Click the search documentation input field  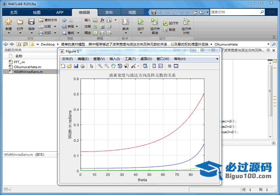coord(237,12)
